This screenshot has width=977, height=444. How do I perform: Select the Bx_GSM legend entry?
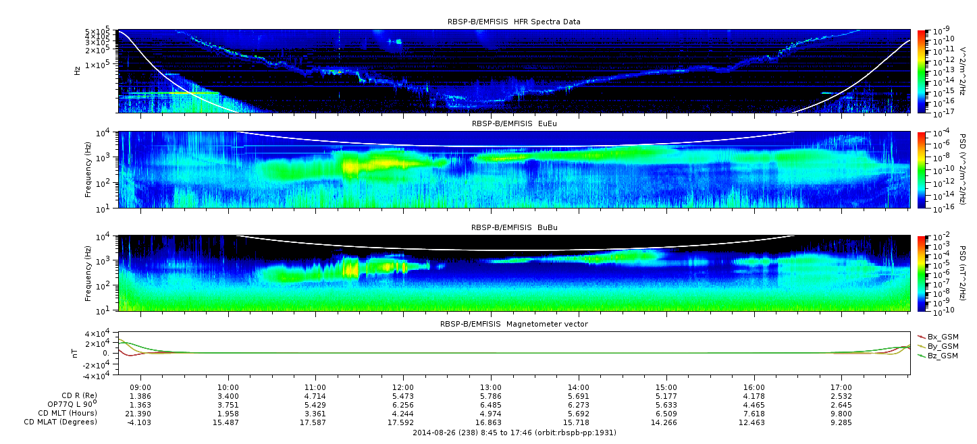pyautogui.click(x=943, y=337)
